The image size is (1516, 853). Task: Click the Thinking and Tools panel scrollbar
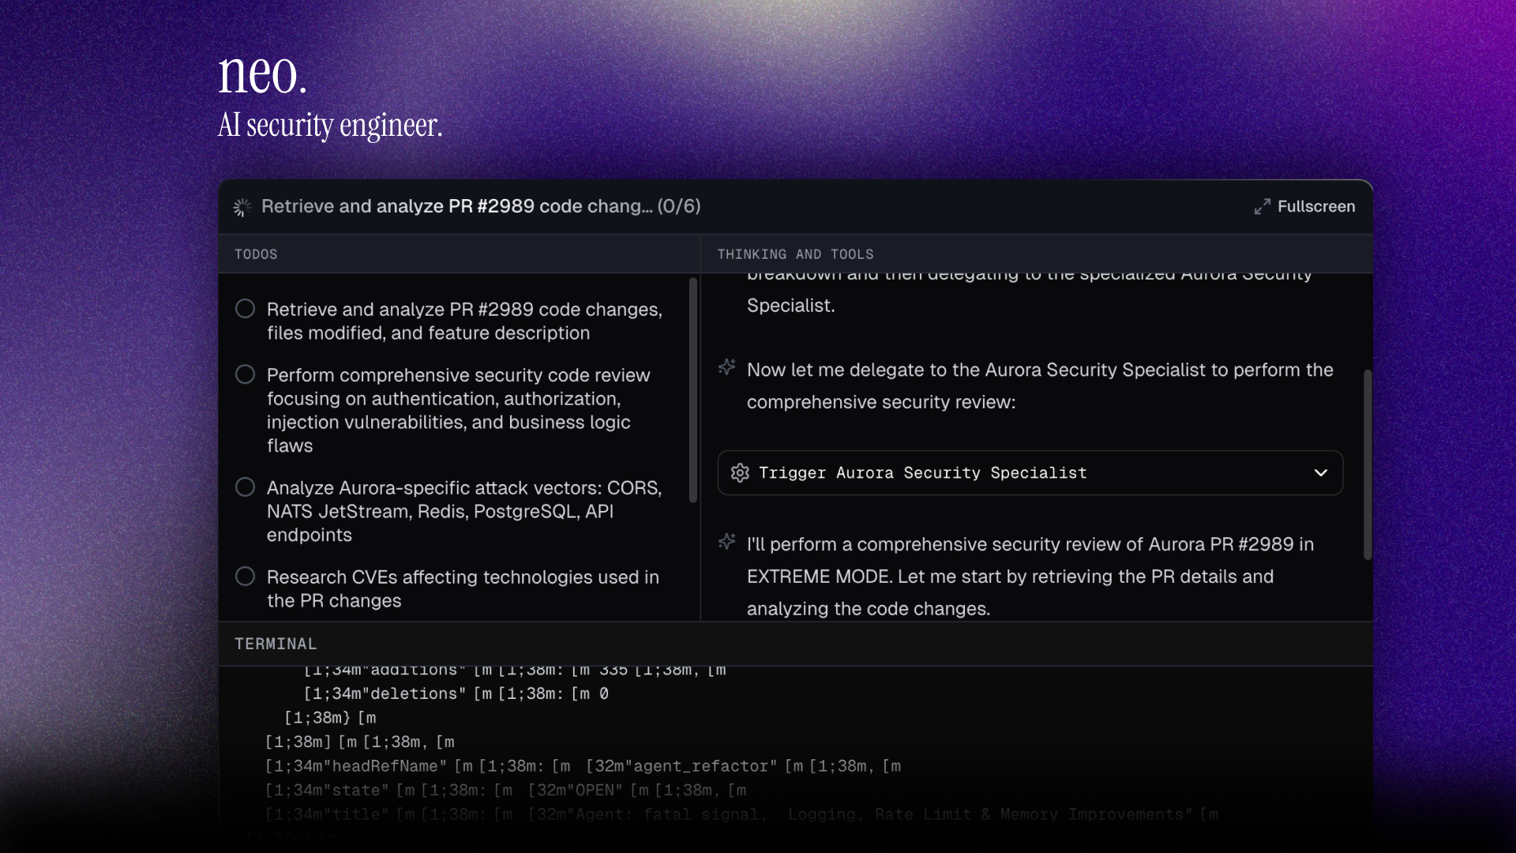coord(1367,464)
